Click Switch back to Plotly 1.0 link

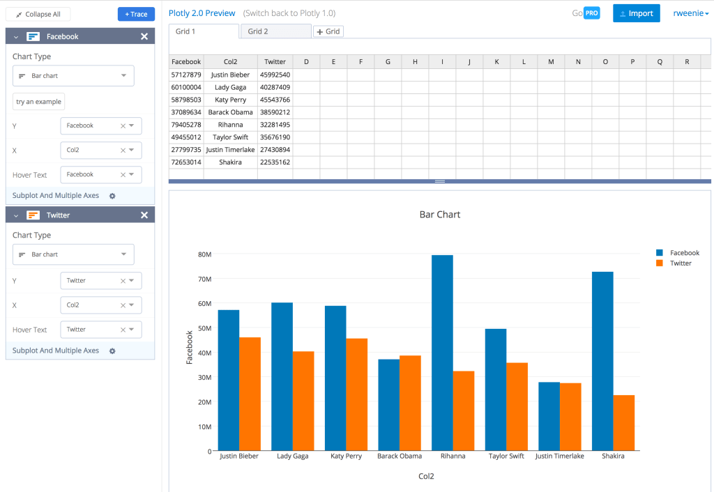289,13
